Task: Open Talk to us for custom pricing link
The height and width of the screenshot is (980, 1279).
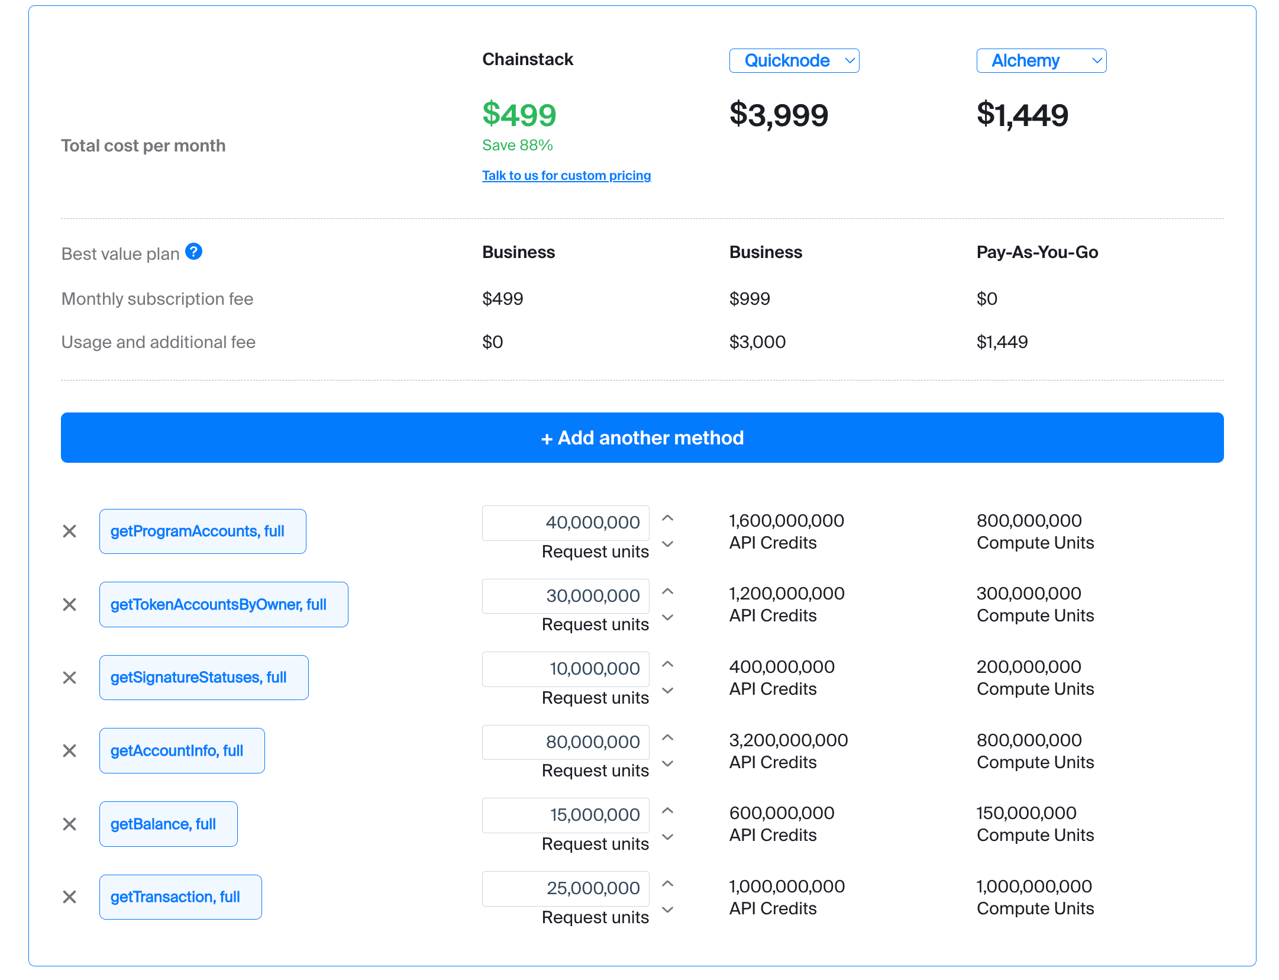Action: [x=566, y=176]
